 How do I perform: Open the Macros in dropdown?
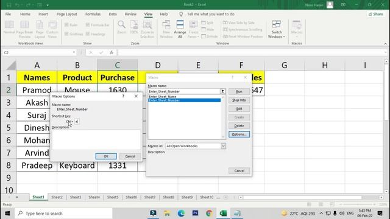coord(223,146)
